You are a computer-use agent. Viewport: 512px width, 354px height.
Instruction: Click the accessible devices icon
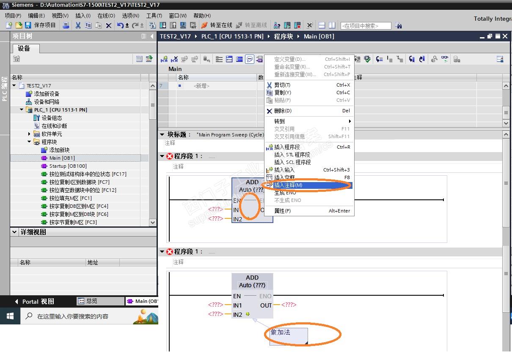tap(277, 25)
